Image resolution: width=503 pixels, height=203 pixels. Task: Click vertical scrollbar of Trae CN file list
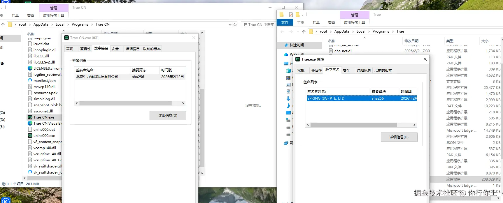(202, 128)
